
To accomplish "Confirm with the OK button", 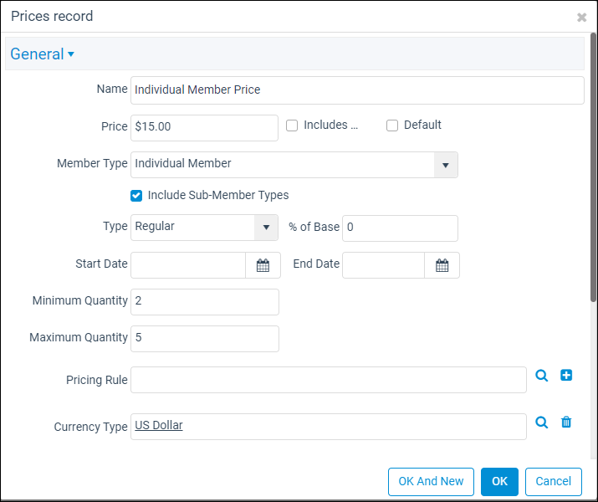I will coord(499,481).
